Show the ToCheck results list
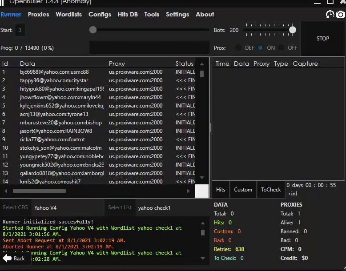Screen dimensions: 346x271 tap(271, 190)
